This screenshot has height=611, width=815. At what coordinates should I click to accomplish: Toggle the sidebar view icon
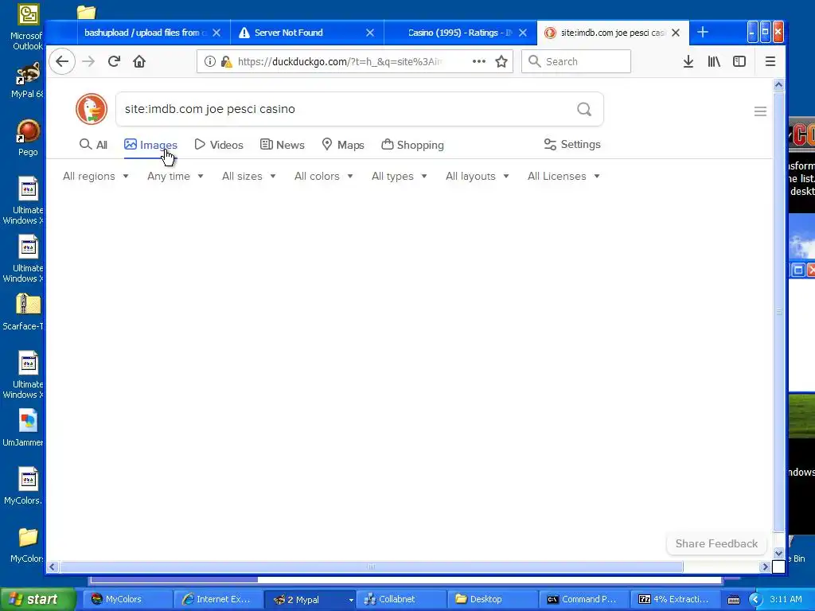click(x=739, y=61)
